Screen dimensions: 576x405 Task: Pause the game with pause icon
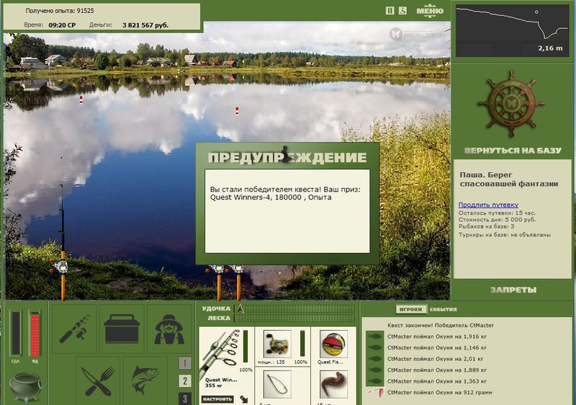(x=390, y=11)
